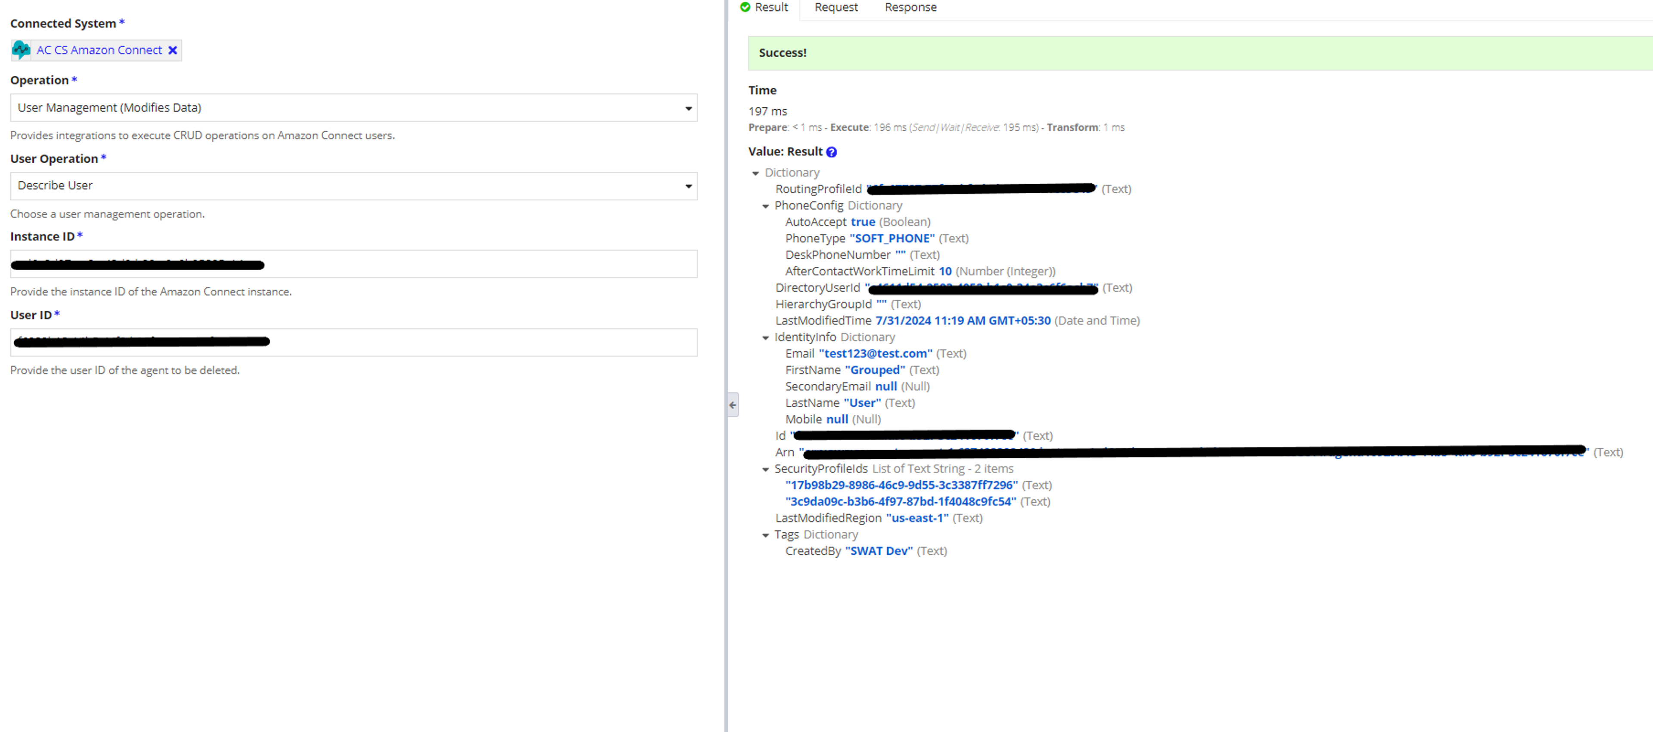Collapse the SecurityProfileIds list

pyautogui.click(x=765, y=469)
